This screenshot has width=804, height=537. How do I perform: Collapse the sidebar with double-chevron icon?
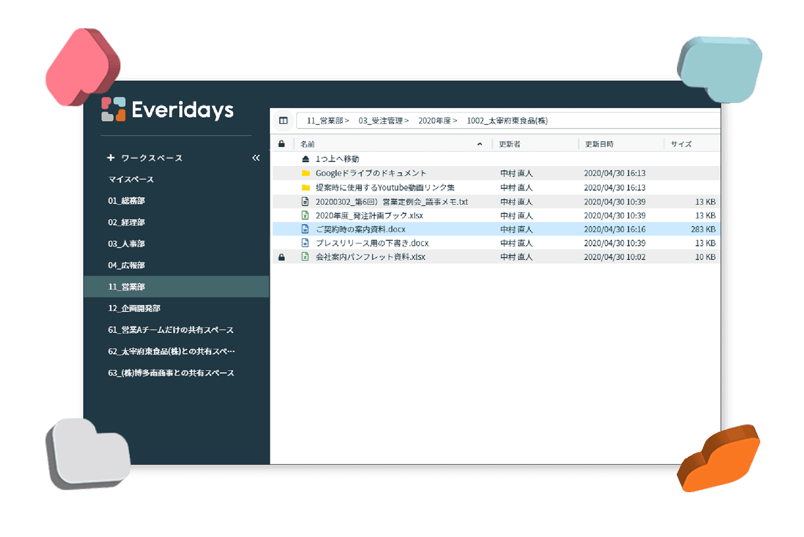pyautogui.click(x=255, y=157)
